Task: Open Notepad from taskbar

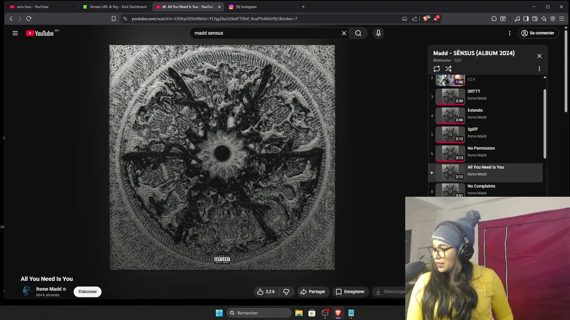Action: click(x=351, y=313)
